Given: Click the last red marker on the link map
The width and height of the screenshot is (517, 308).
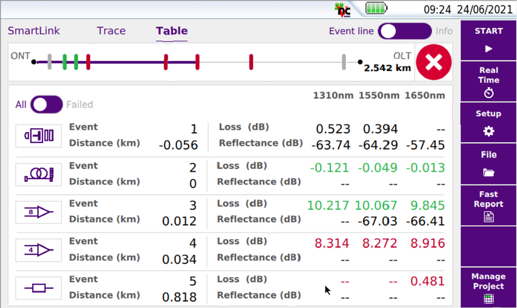Looking at the screenshot, I should point(251,62).
